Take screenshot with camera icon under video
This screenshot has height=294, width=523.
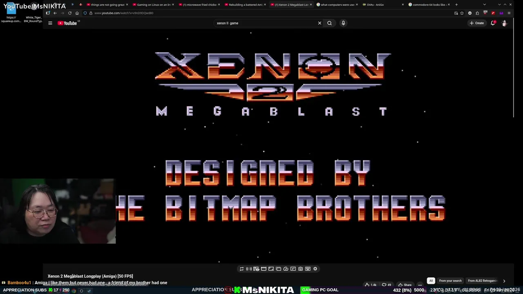300,269
